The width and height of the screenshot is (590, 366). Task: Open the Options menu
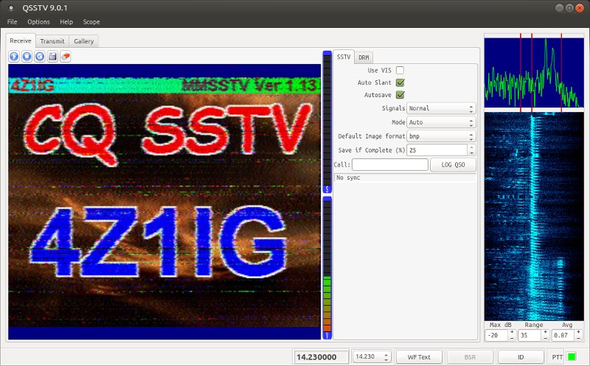38,22
